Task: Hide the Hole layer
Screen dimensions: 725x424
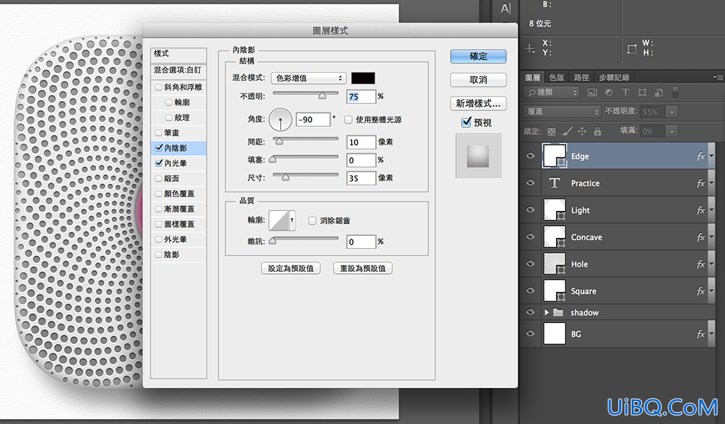Action: [x=530, y=264]
